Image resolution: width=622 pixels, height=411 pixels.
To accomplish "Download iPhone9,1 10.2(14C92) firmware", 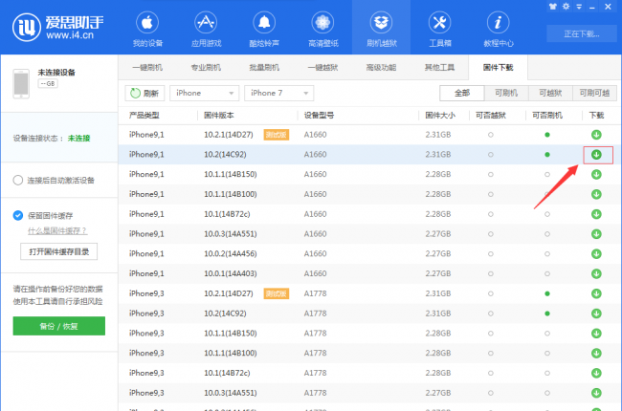I will coord(596,155).
